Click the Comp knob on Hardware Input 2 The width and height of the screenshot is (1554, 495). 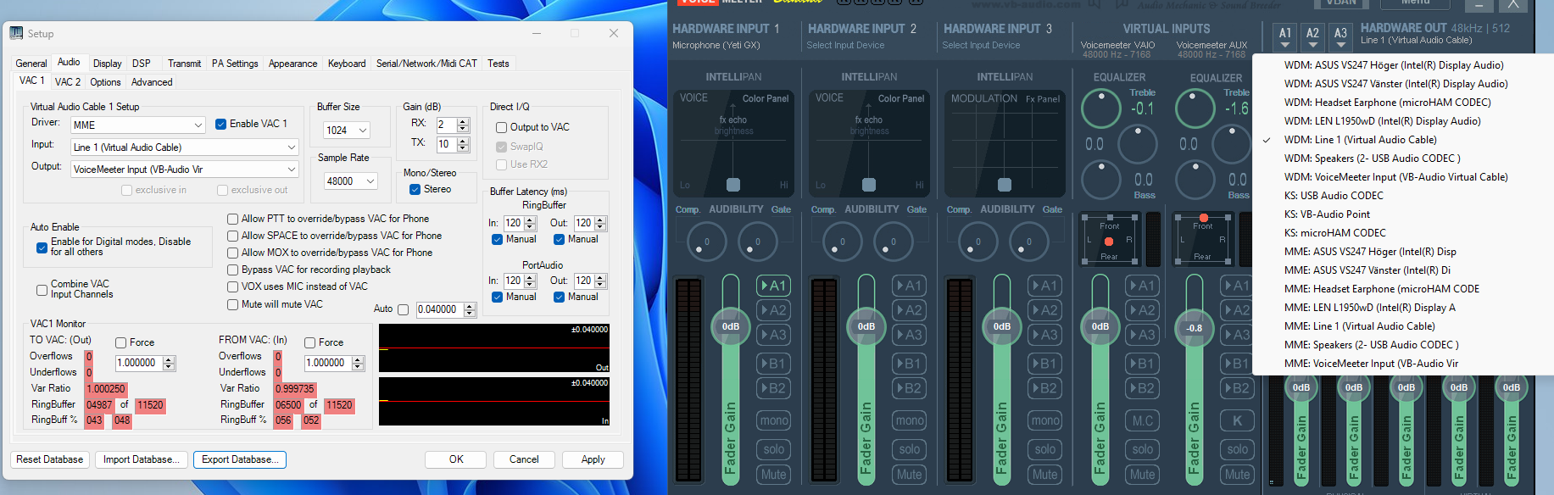click(842, 242)
